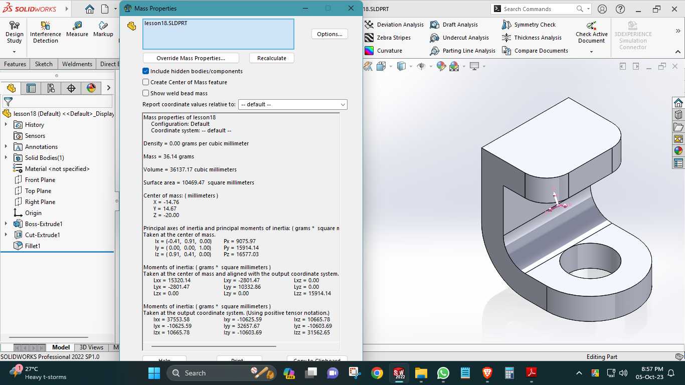Switch to the Sketch tab

pos(44,64)
